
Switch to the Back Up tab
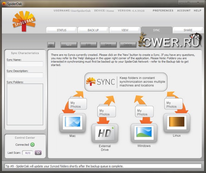(93, 30)
